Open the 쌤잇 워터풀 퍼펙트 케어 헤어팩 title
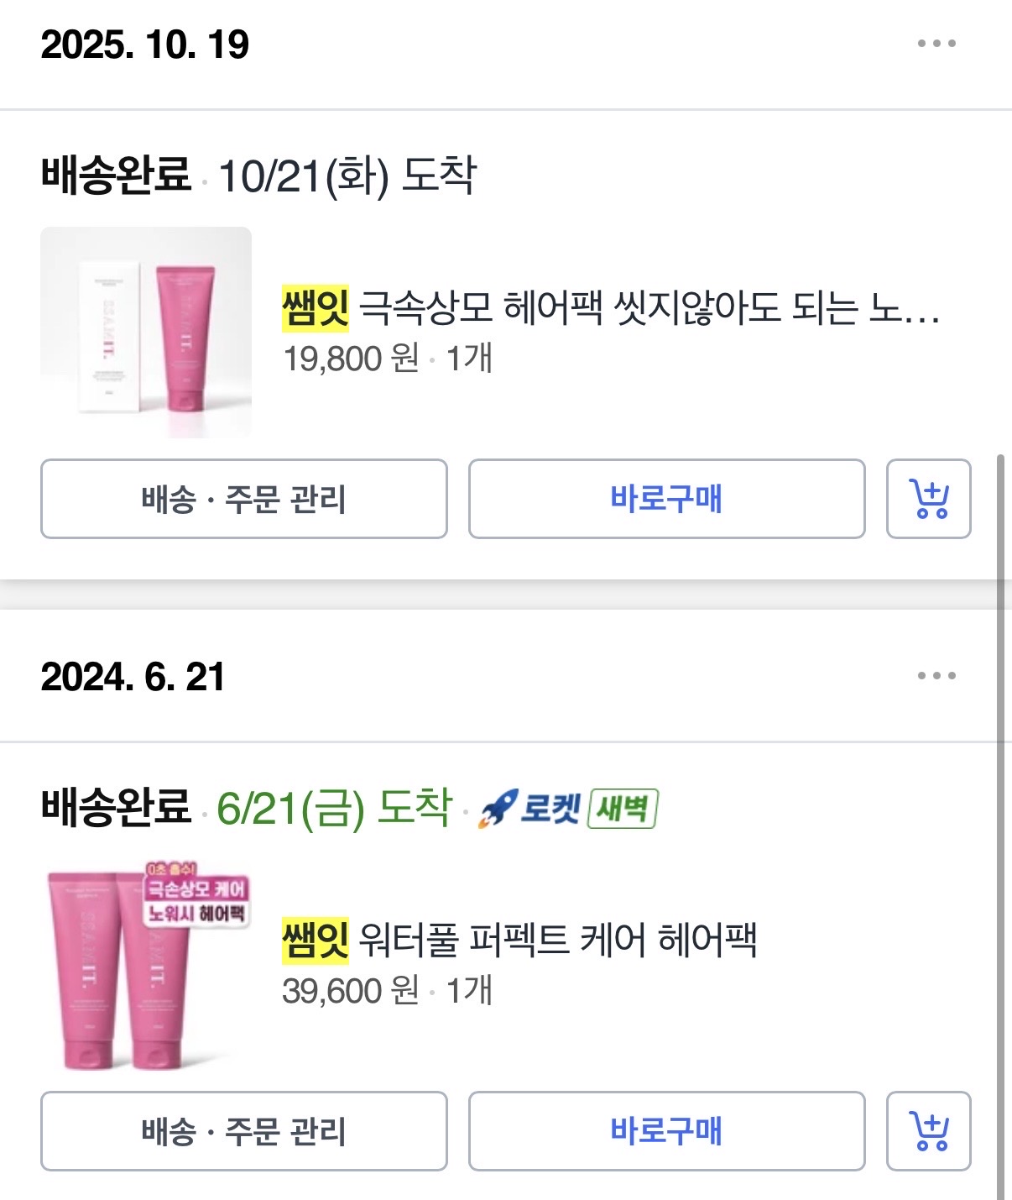1012x1200 pixels. tap(519, 940)
